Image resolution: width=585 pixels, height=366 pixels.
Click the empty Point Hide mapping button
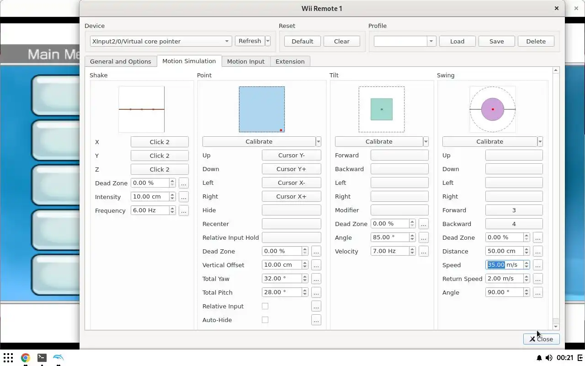point(292,210)
